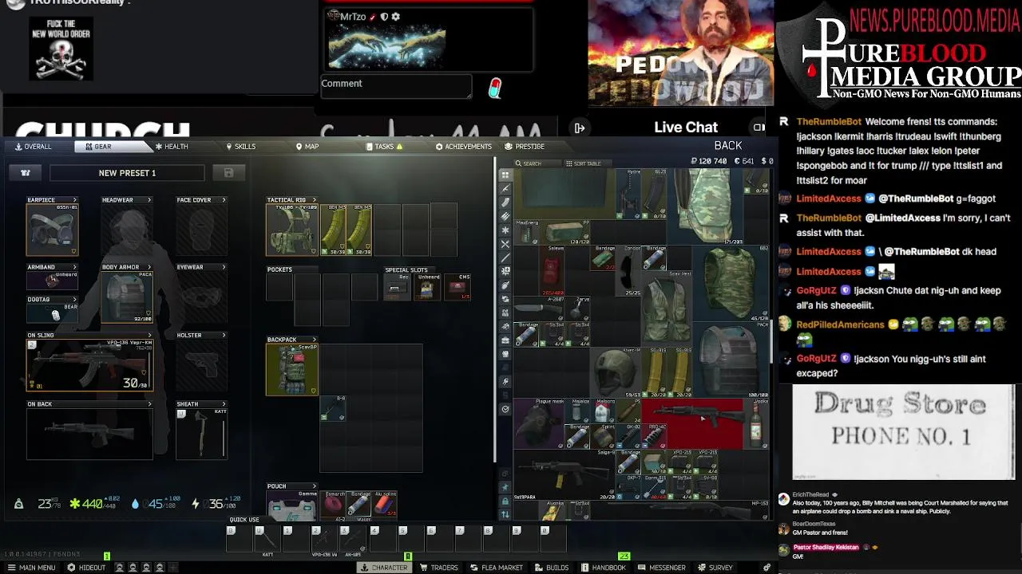Image resolution: width=1022 pixels, height=574 pixels.
Task: Expand the Eyewear slot chevron
Action: pyautogui.click(x=224, y=267)
